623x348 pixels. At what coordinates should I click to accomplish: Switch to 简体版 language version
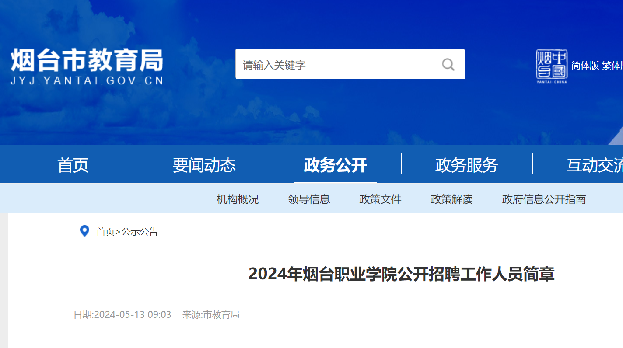pyautogui.click(x=585, y=66)
